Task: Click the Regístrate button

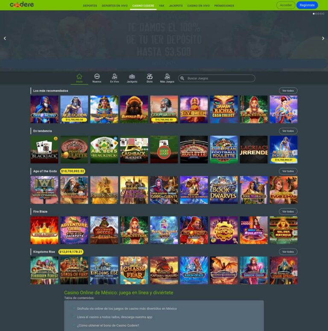Action: tap(307, 5)
